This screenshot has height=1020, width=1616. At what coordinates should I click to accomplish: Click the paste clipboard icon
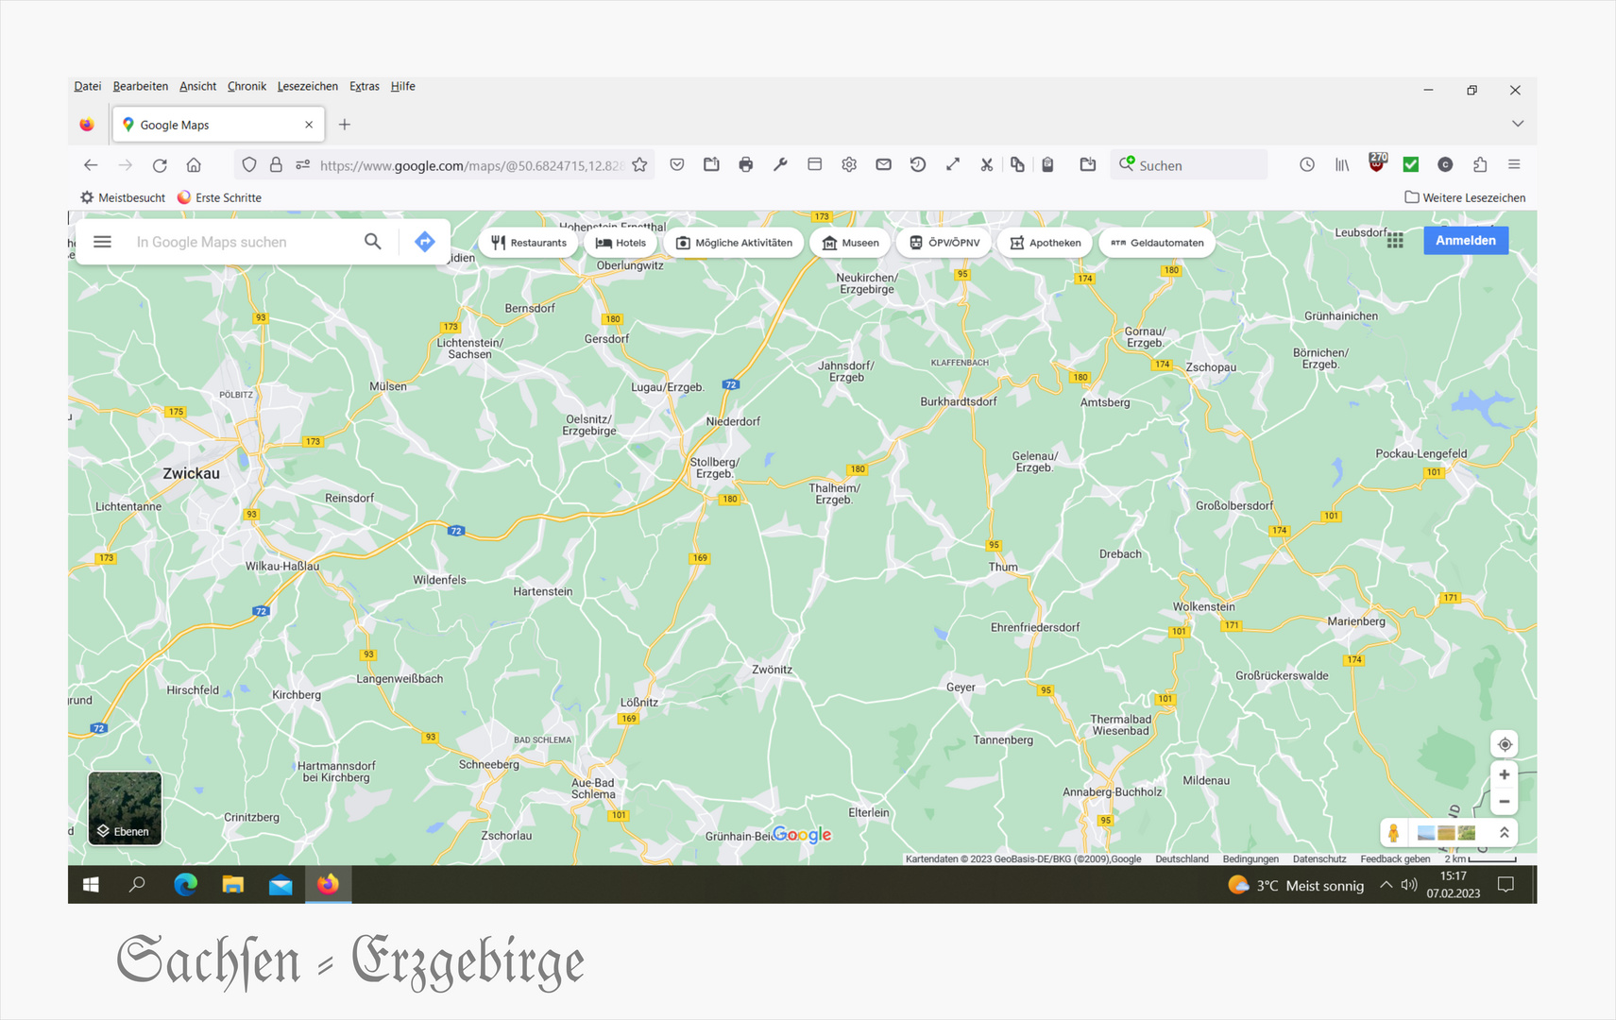click(x=1047, y=164)
